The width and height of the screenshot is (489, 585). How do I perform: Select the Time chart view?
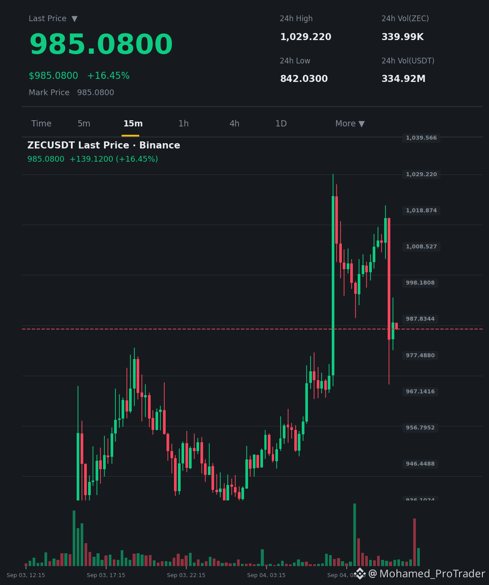41,124
